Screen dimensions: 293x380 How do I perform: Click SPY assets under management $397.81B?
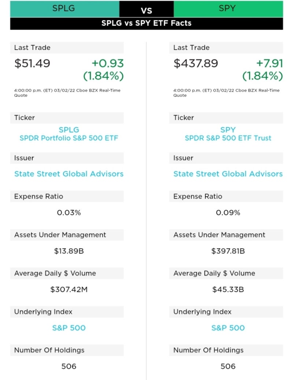228,251
